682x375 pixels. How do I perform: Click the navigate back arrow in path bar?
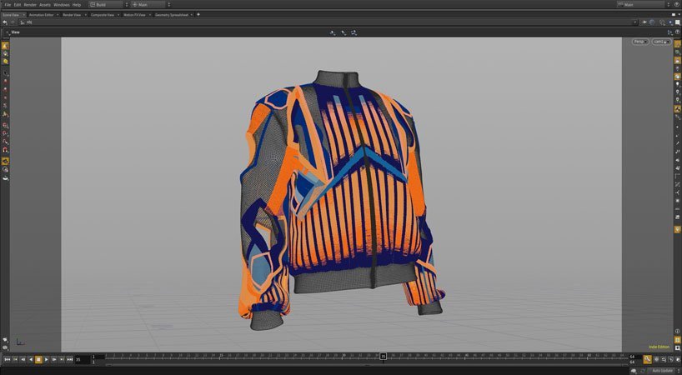tap(5, 22)
